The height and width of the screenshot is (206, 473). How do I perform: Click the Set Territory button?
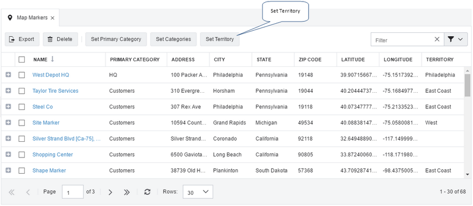click(x=220, y=39)
